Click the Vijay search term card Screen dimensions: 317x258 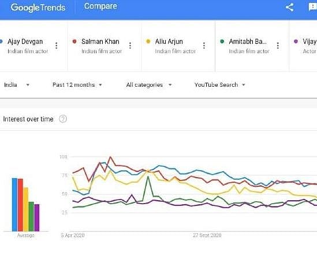pyautogui.click(x=303, y=46)
